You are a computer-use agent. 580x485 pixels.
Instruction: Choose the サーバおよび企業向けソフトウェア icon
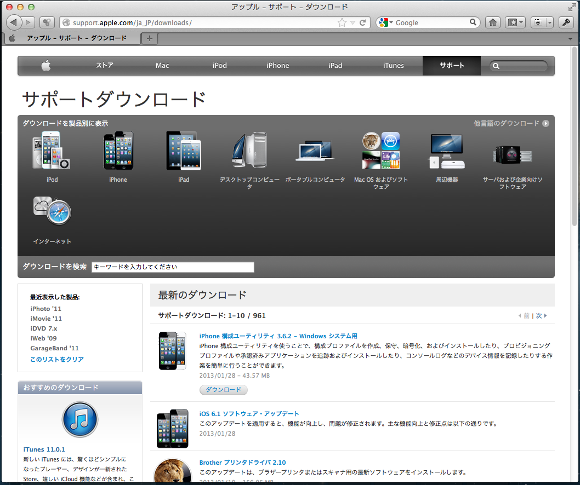tap(513, 154)
